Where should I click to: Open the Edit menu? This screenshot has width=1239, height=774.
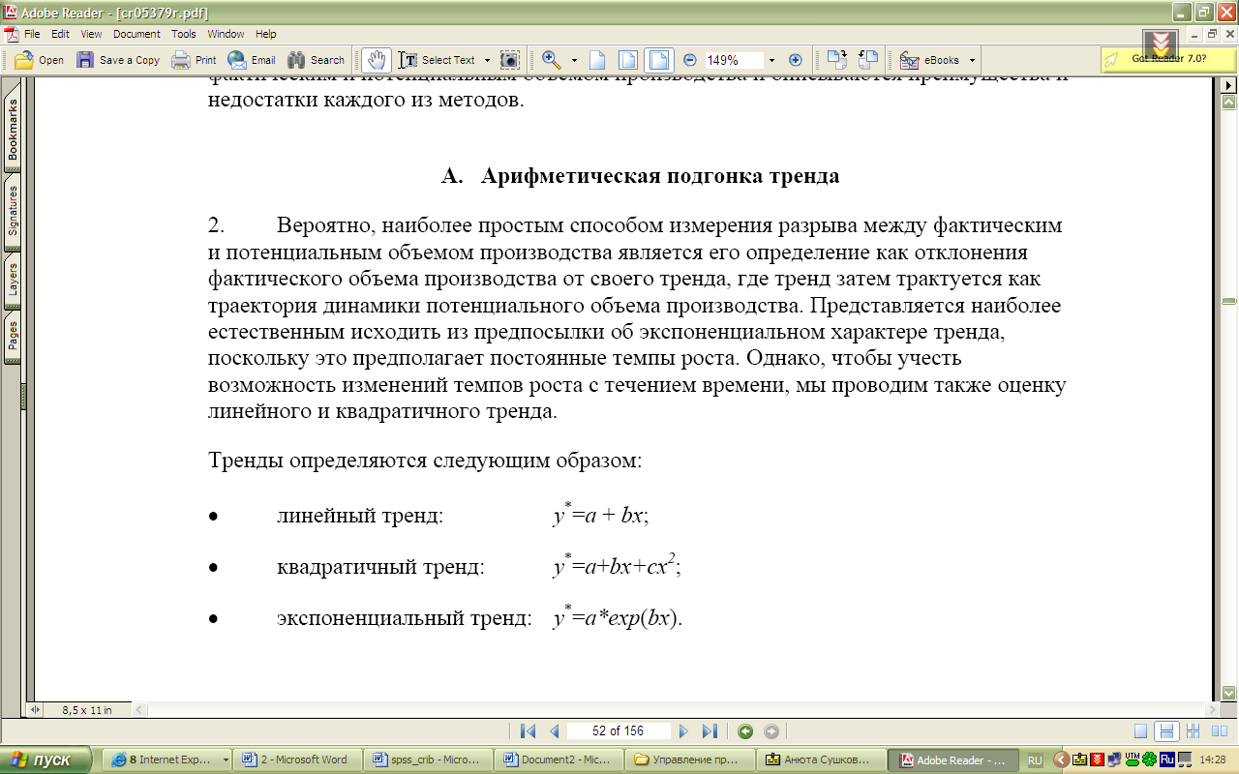click(60, 34)
